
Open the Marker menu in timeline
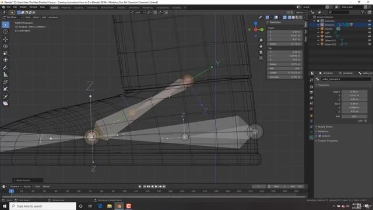tap(46, 187)
